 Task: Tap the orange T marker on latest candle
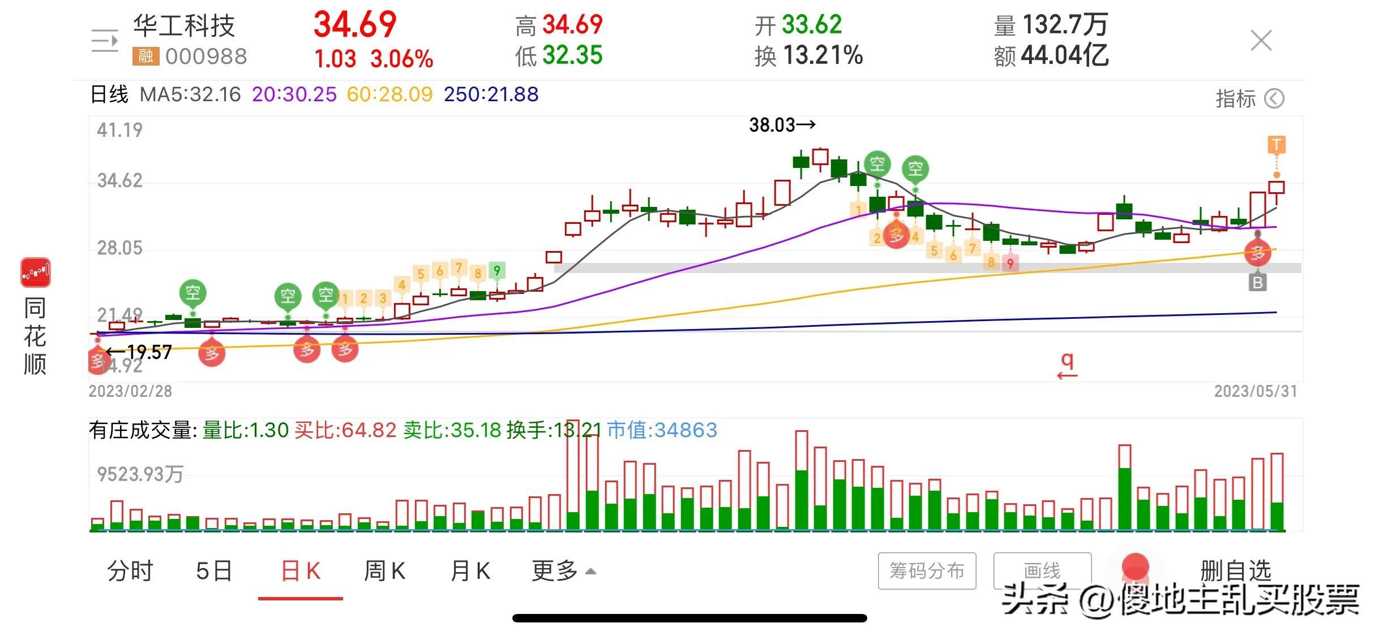(1277, 145)
